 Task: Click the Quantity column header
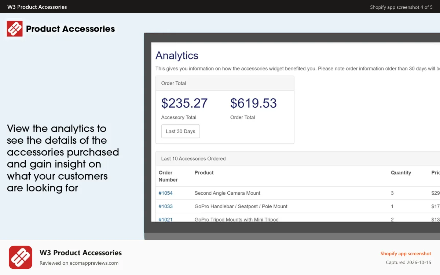pyautogui.click(x=401, y=173)
